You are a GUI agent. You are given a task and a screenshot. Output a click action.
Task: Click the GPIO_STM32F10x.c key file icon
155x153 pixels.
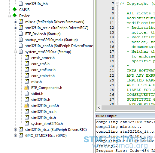point(21,135)
